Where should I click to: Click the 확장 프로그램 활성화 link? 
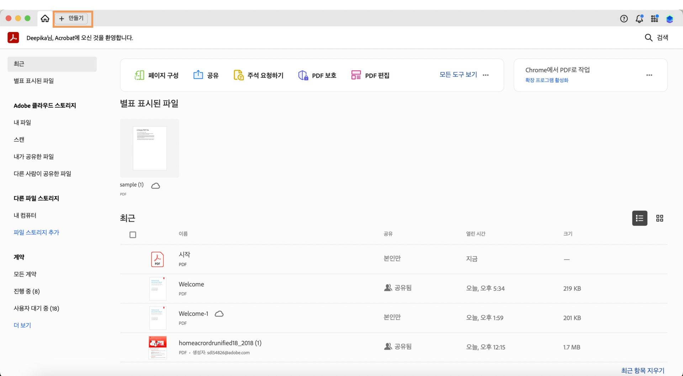tap(547, 80)
